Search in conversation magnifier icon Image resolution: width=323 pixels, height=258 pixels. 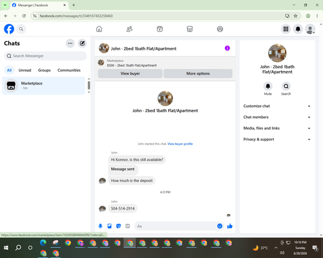[x=286, y=86]
